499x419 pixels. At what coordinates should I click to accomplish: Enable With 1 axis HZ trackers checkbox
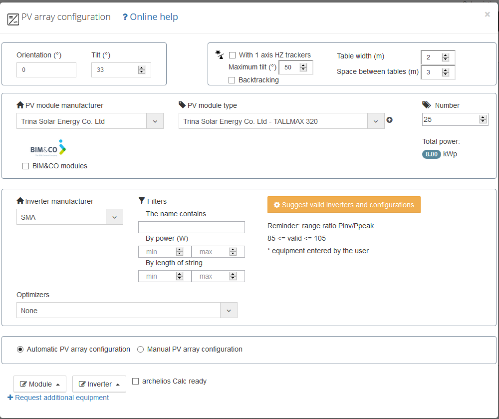click(x=233, y=55)
